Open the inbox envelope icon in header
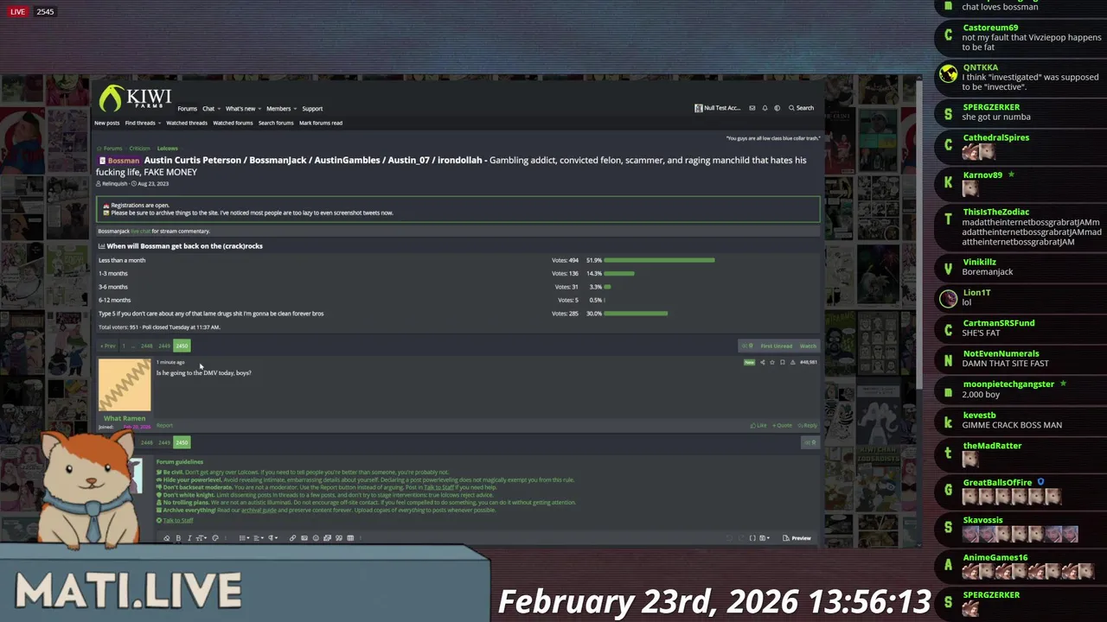Viewport: 1107px width, 622px height. pyautogui.click(x=752, y=108)
